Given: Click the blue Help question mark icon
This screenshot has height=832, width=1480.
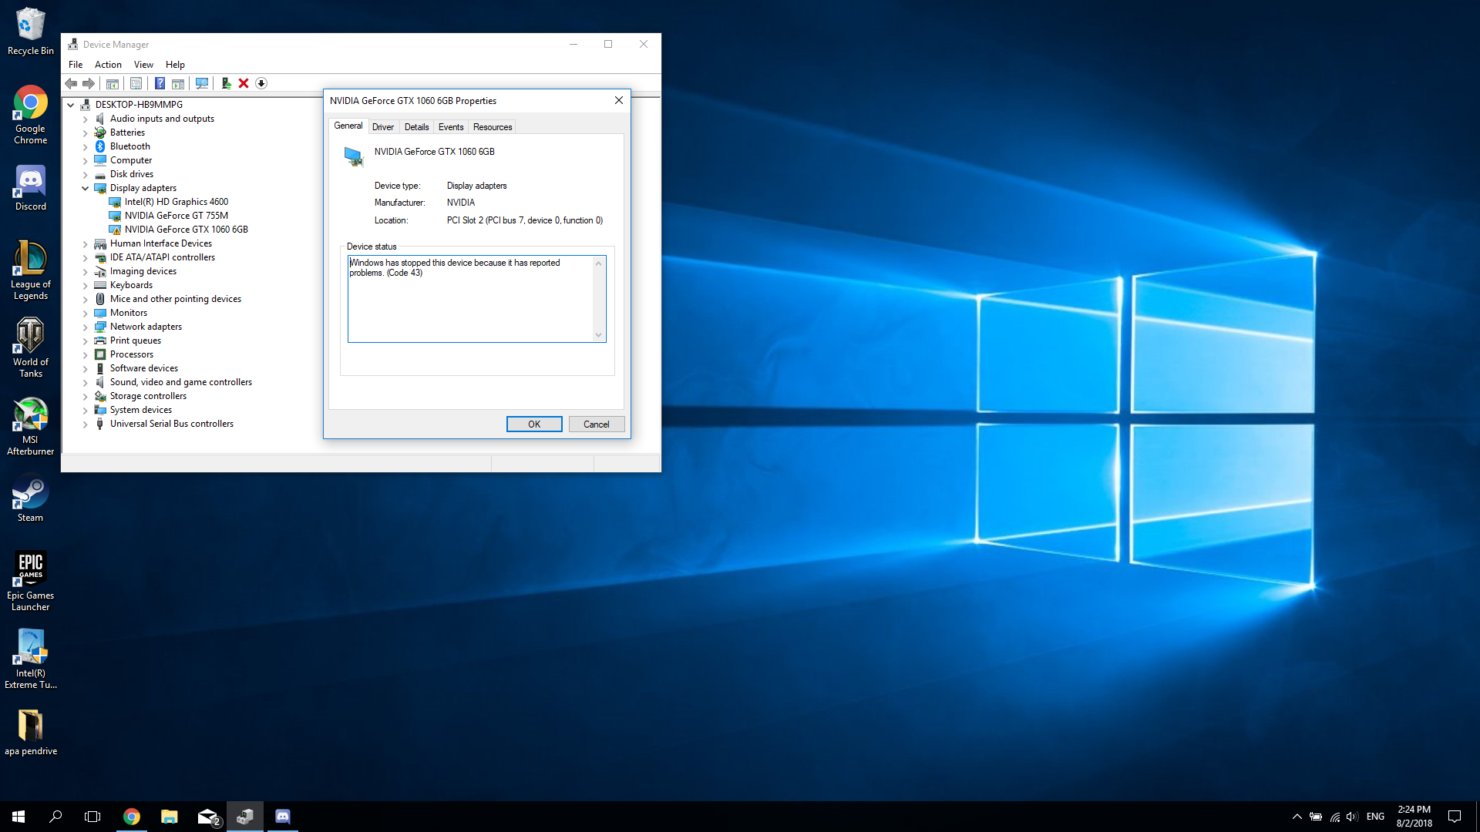Looking at the screenshot, I should click(x=160, y=83).
